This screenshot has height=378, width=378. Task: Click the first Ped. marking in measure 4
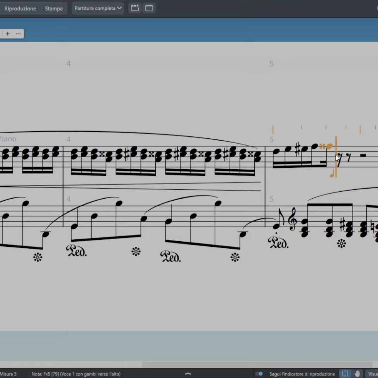77,251
